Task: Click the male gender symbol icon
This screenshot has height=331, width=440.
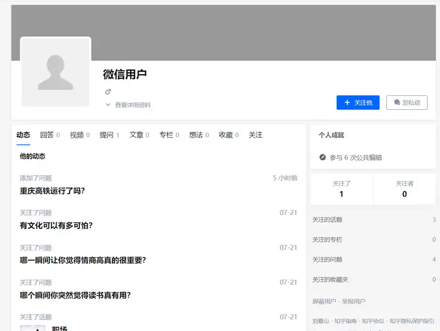Action: click(x=108, y=92)
